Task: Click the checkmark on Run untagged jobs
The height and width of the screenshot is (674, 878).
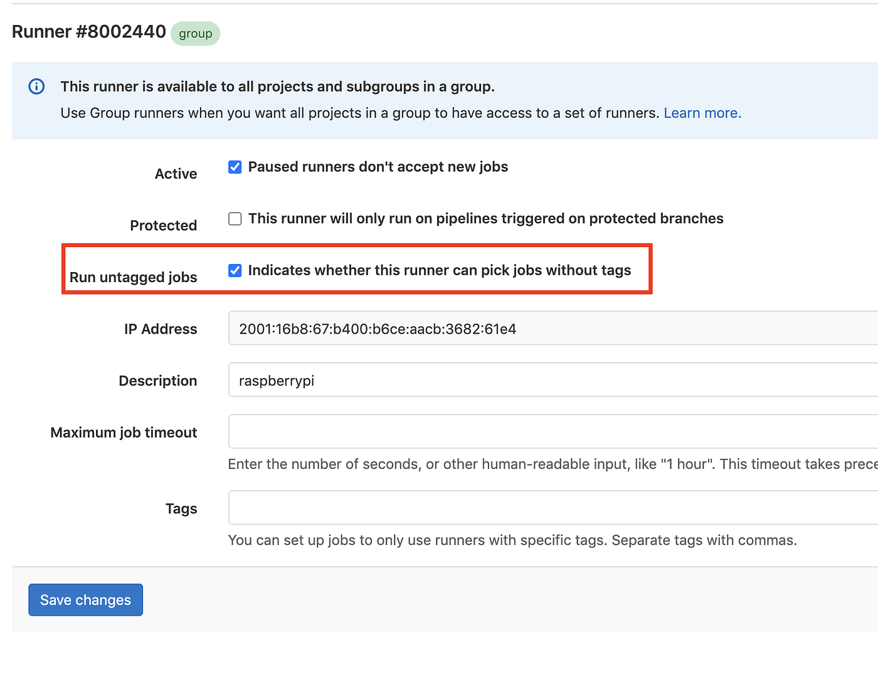Action: coord(235,270)
